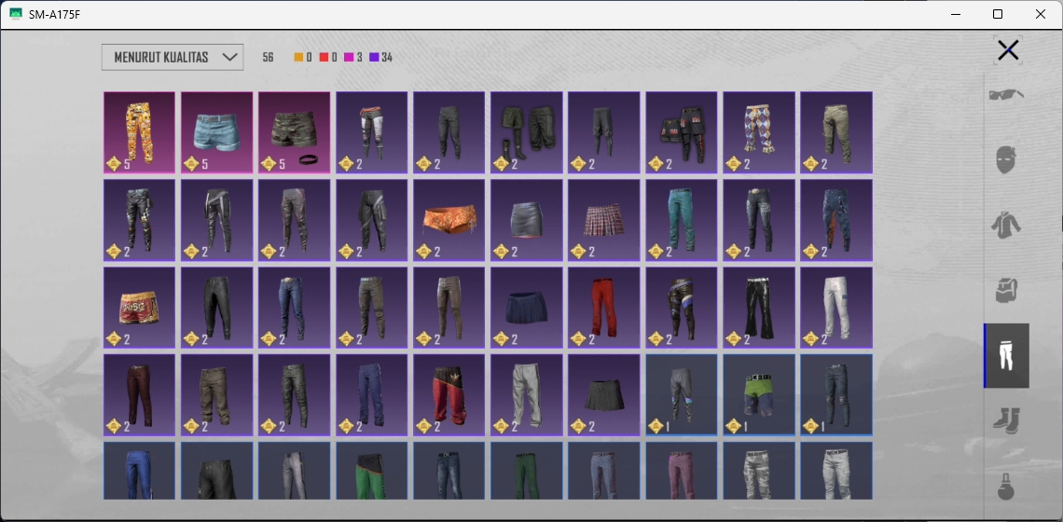1063x522 pixels.
Task: Select the bright red trousers
Action: pos(603,308)
